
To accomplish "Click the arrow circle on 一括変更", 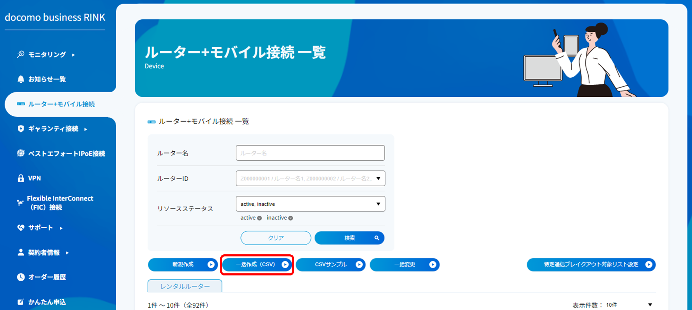I will 432,264.
